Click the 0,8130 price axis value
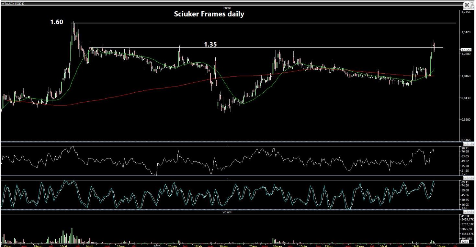 point(466,98)
